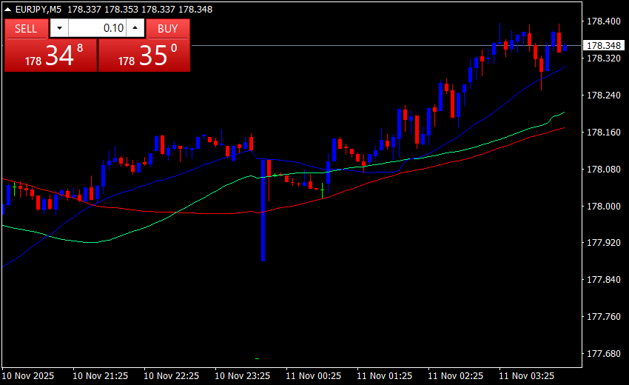Screen dimensions: 629x385
Task: Click the small green marker near bottom
Action: [256, 358]
